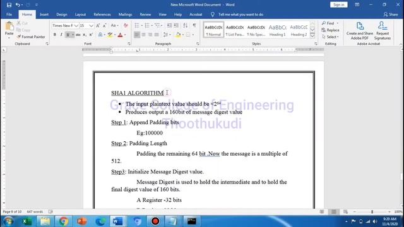Toggle Underline formatting
This screenshot has height=227, width=404.
point(68,35)
